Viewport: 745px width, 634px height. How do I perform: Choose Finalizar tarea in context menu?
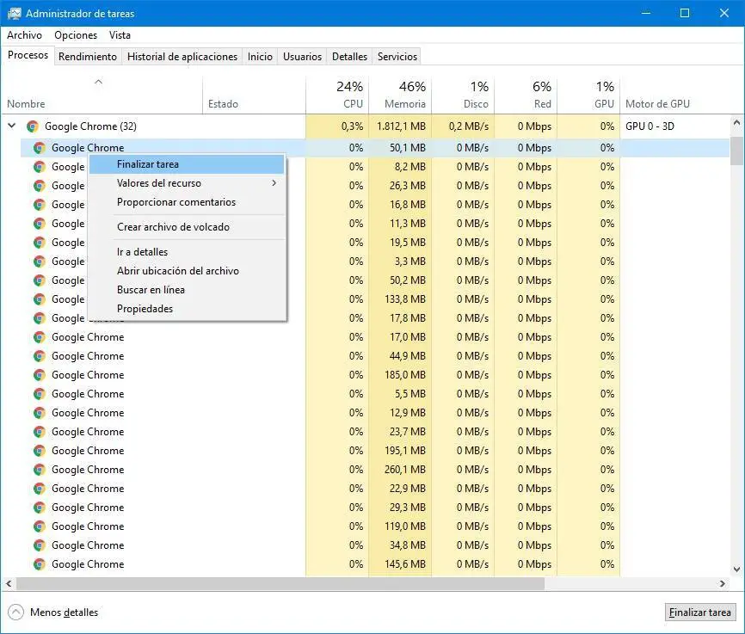tap(187, 164)
